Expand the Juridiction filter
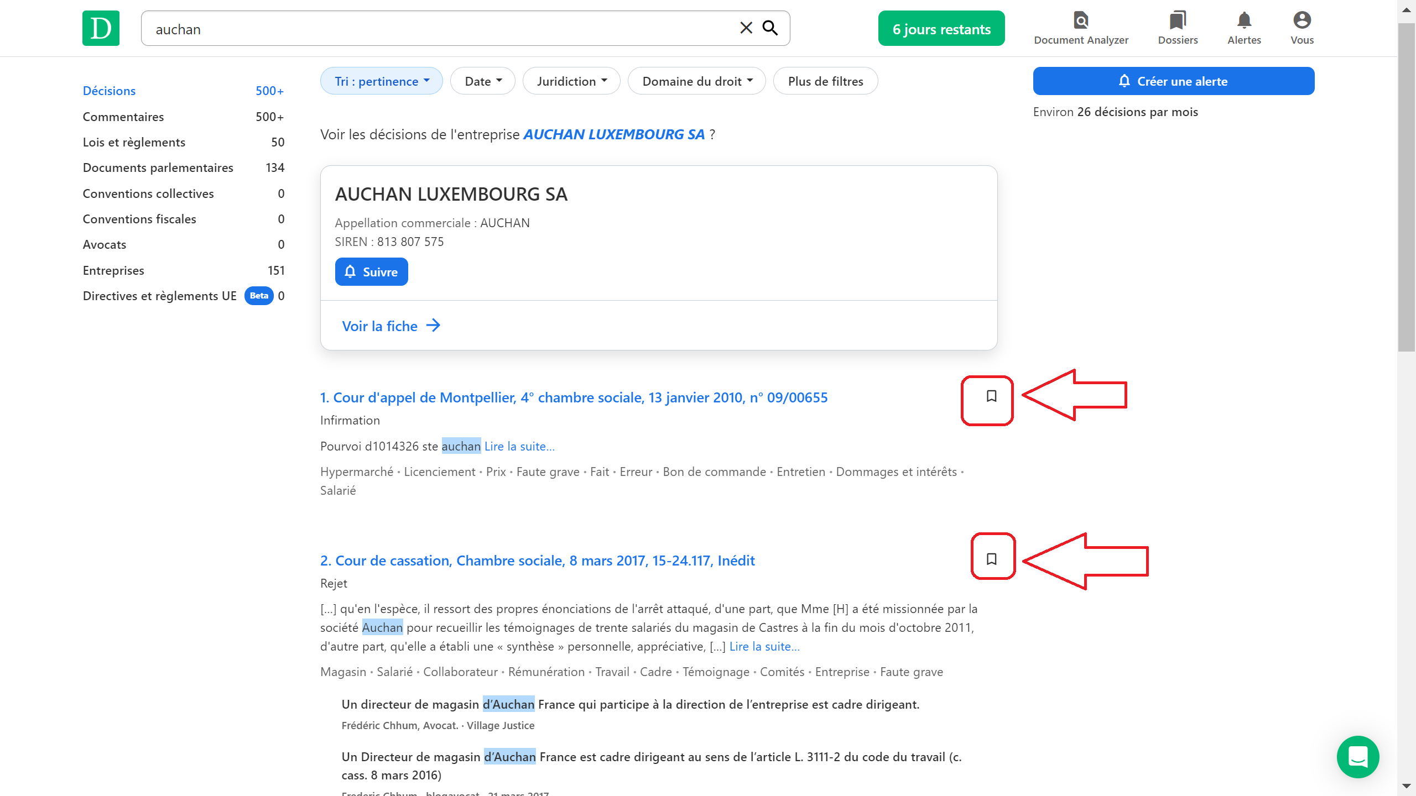This screenshot has width=1416, height=796. pos(571,81)
